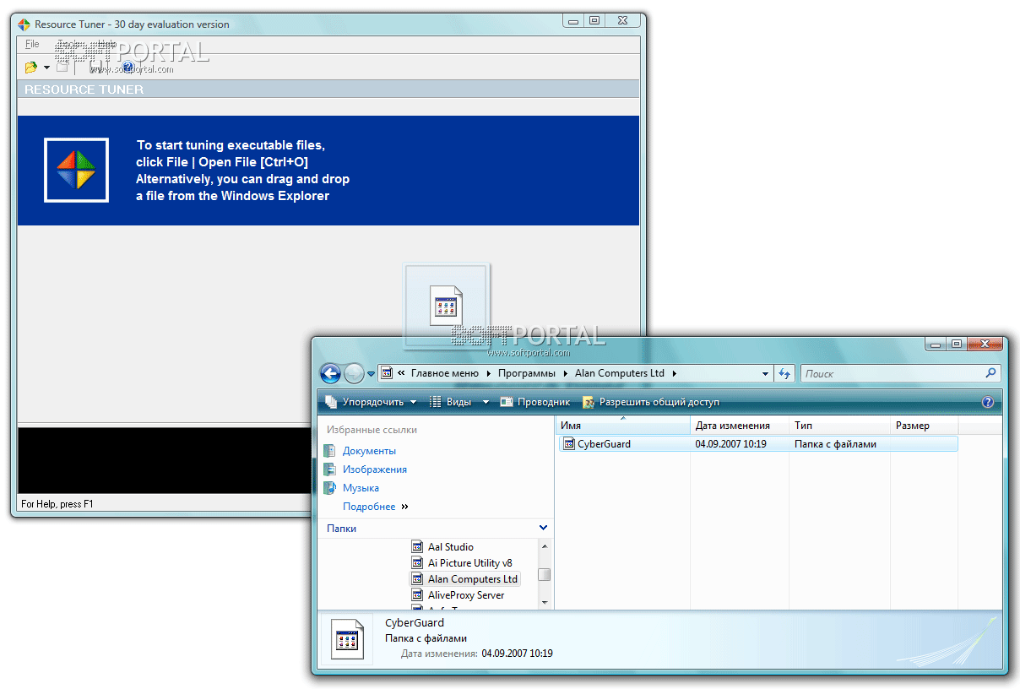The width and height of the screenshot is (1020, 689).
Task: Click the folder icon in the address bar
Action: click(387, 373)
